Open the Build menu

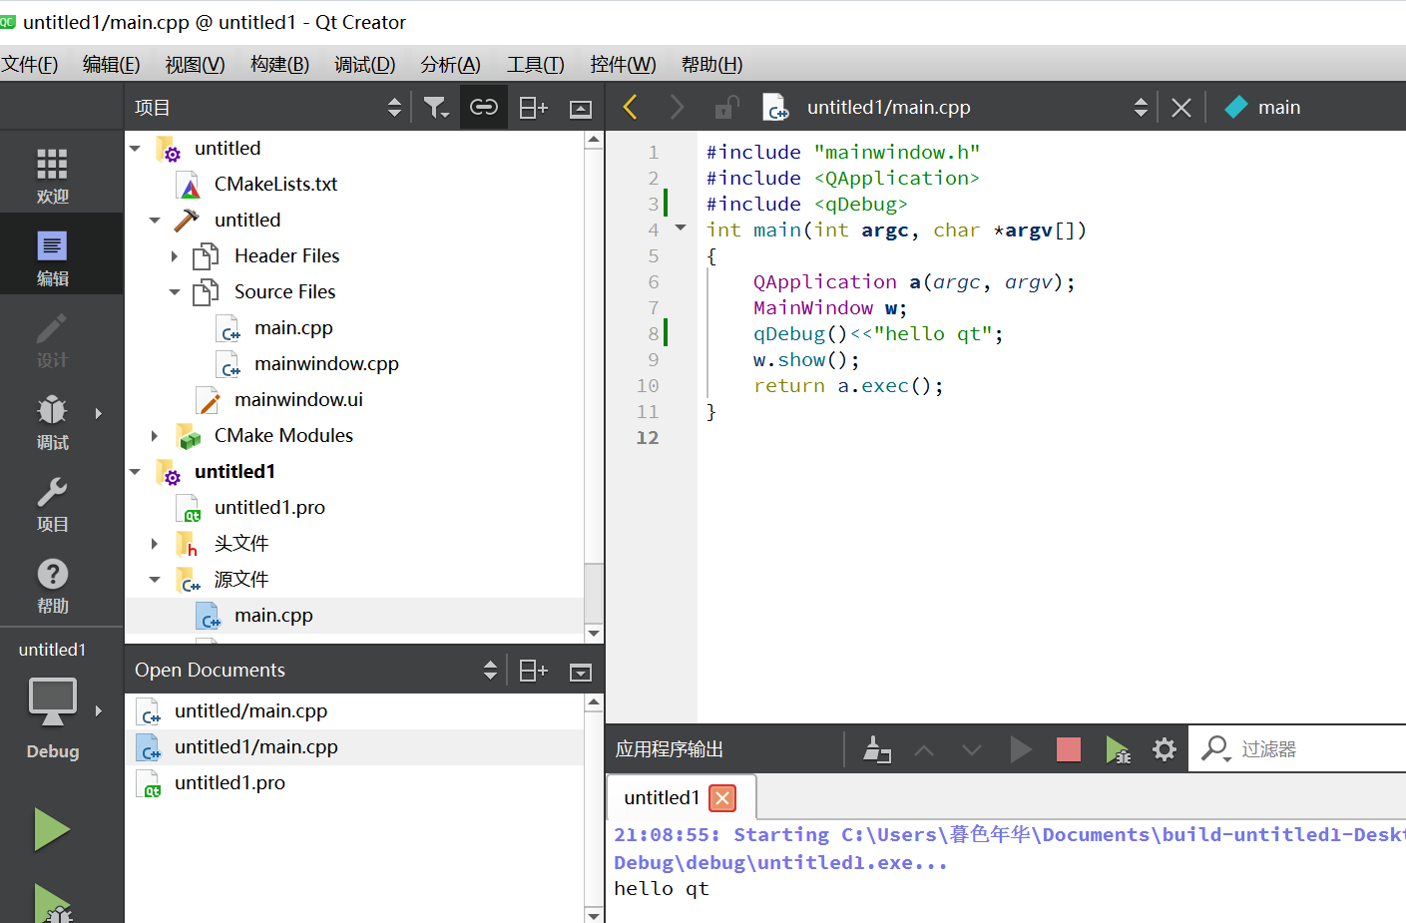pyautogui.click(x=279, y=64)
